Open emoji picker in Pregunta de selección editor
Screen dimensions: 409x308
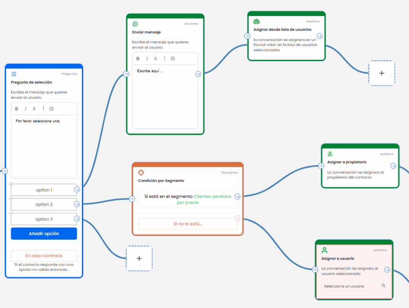coord(52,109)
